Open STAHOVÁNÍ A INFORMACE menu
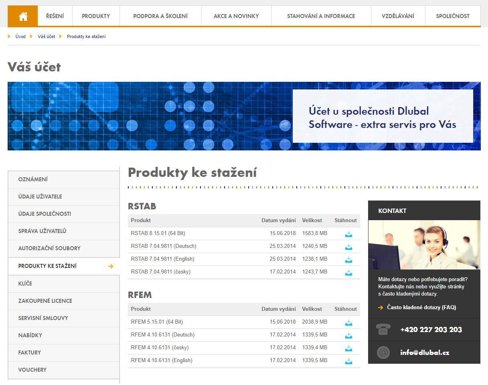This screenshot has width=488, height=385. point(321,16)
